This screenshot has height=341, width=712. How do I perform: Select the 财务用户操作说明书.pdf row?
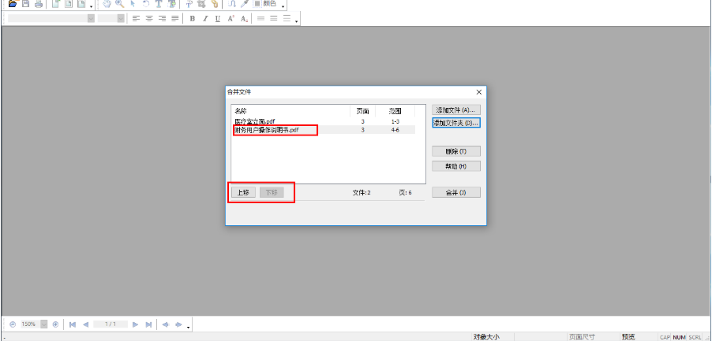324,130
